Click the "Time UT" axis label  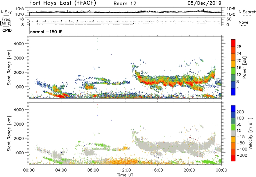(x=125, y=175)
